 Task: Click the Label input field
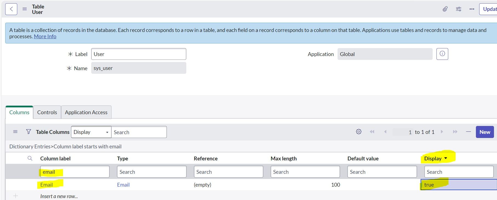pos(139,54)
